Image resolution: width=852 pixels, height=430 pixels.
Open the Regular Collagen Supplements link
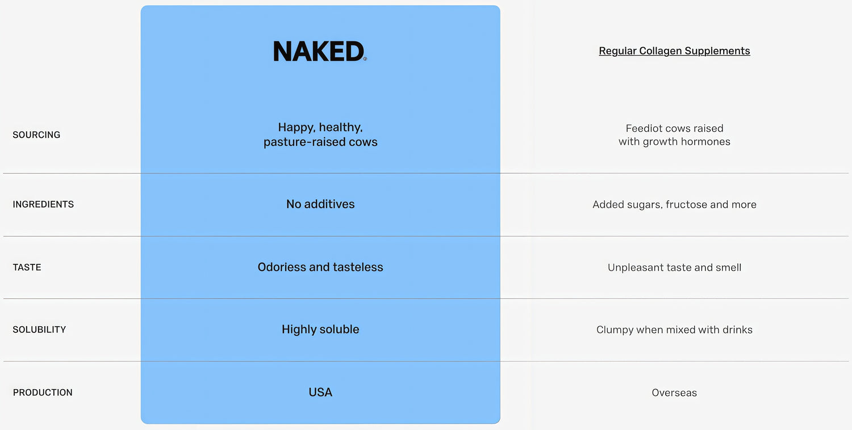coord(674,51)
